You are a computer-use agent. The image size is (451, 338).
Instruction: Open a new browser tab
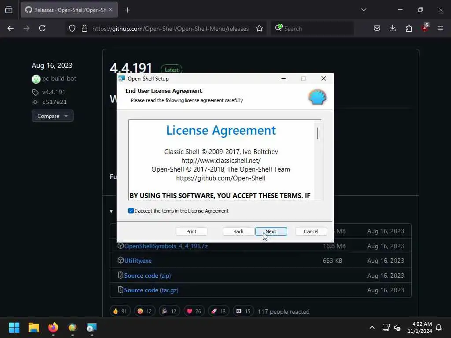(128, 10)
